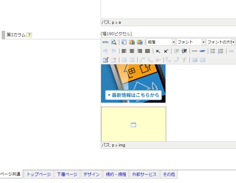Open the フォントの大きさ size dropdown

[220, 42]
